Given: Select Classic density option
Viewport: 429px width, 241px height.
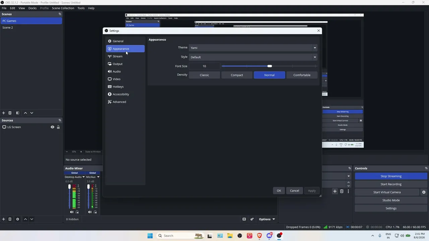Looking at the screenshot, I should [204, 75].
